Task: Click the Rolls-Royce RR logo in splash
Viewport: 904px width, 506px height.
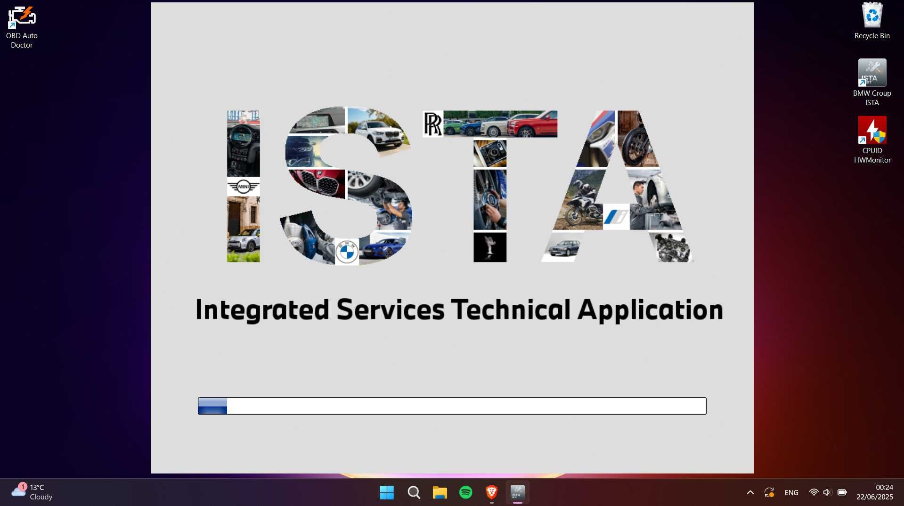Action: (433, 124)
